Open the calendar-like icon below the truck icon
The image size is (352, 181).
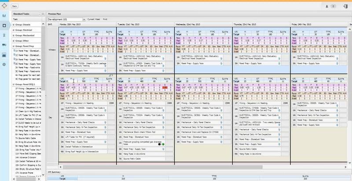[x=4, y=55]
